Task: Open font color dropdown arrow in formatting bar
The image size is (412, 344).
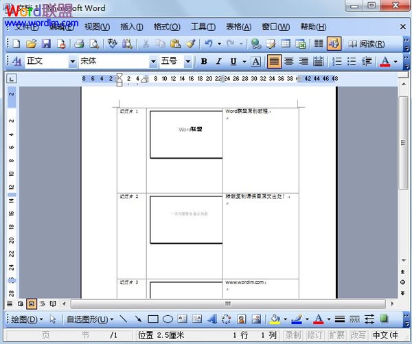Action: [x=396, y=62]
